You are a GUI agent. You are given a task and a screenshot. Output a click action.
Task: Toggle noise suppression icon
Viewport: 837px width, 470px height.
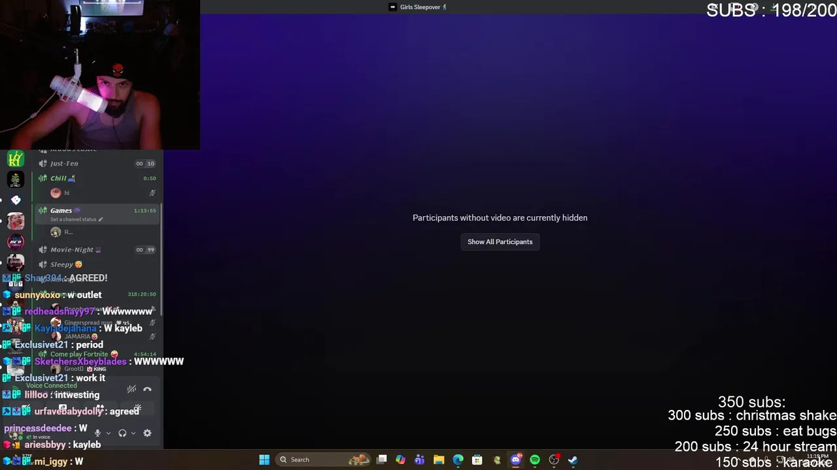coord(131,390)
